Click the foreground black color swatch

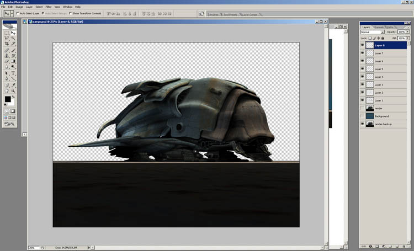point(8,100)
